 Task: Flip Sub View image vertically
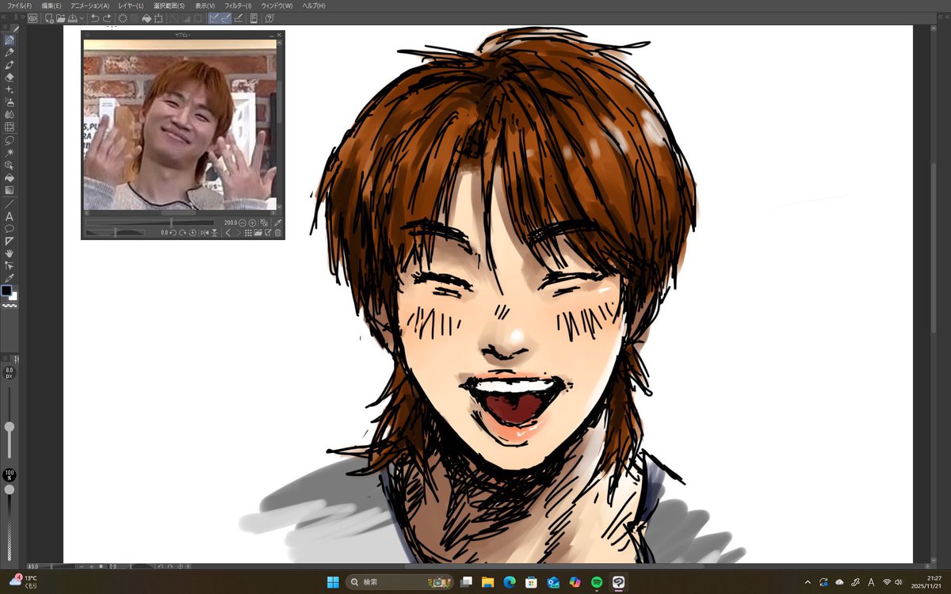pyautogui.click(x=215, y=233)
